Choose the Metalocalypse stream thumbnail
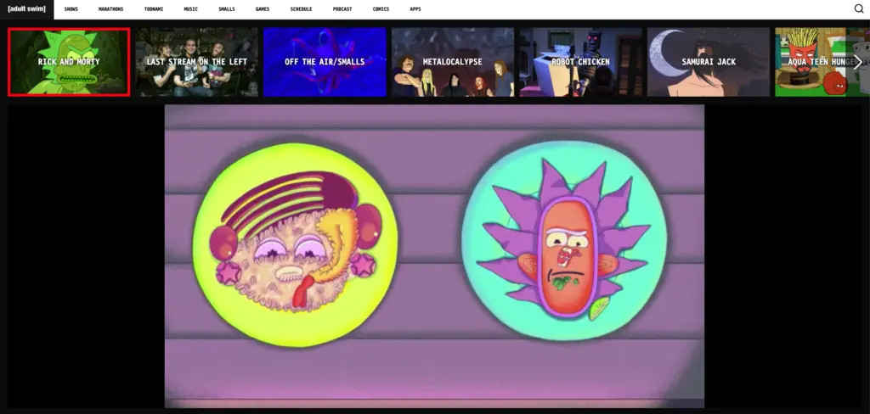The image size is (870, 414). click(x=453, y=62)
